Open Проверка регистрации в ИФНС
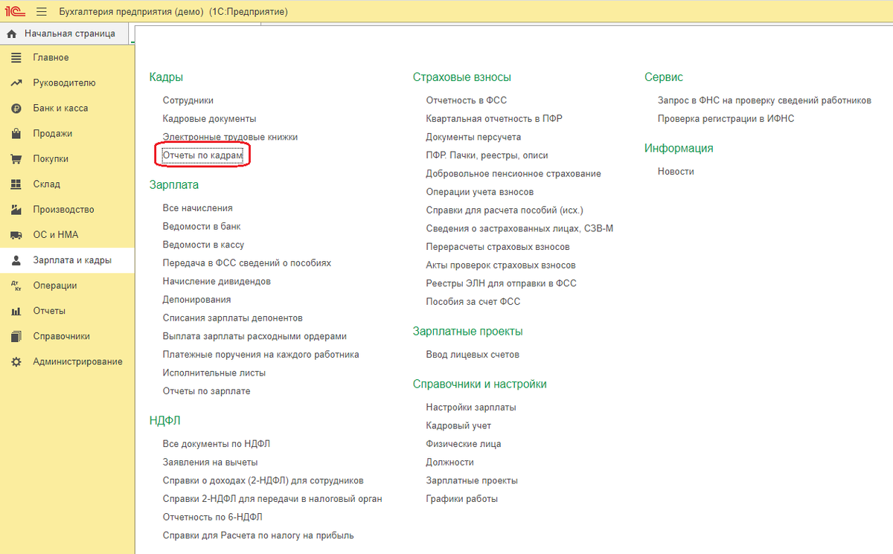Viewport: 893px width, 554px height. point(726,119)
